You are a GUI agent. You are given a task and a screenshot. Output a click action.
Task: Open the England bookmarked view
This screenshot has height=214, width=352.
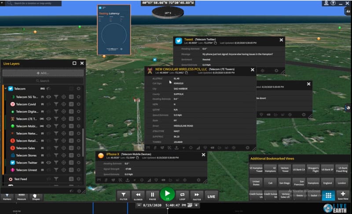coord(327,183)
